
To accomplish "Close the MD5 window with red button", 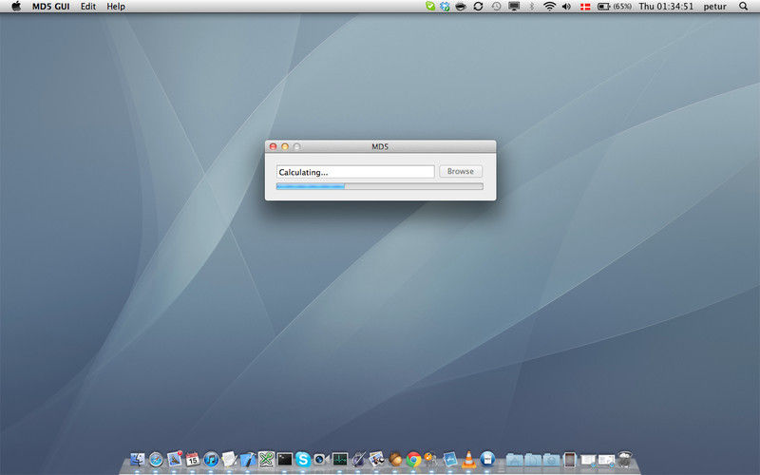I will pyautogui.click(x=273, y=146).
